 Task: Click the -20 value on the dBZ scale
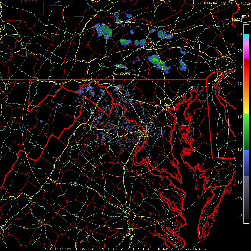click(238, 199)
